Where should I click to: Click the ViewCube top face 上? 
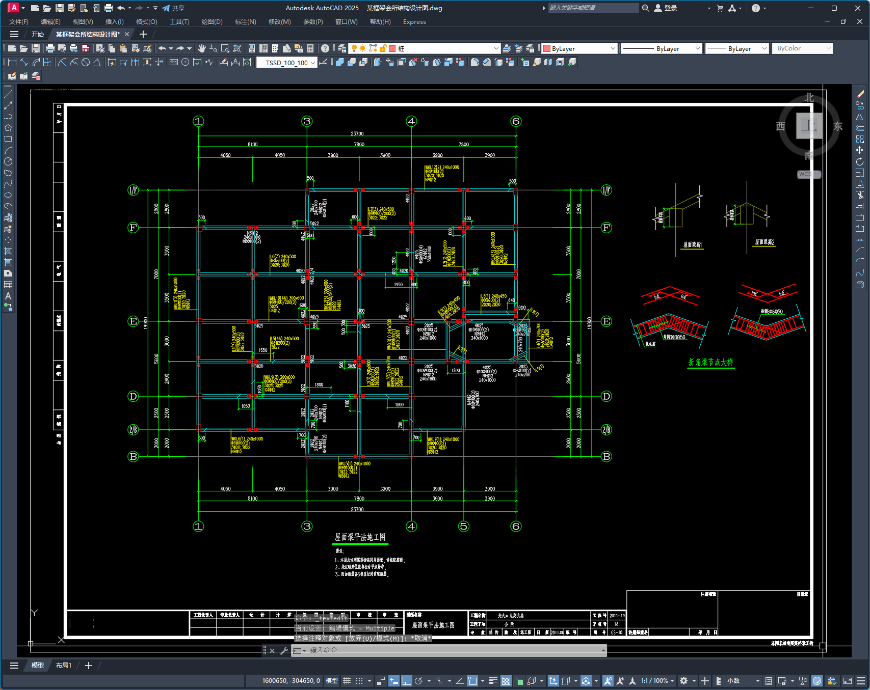[809, 126]
